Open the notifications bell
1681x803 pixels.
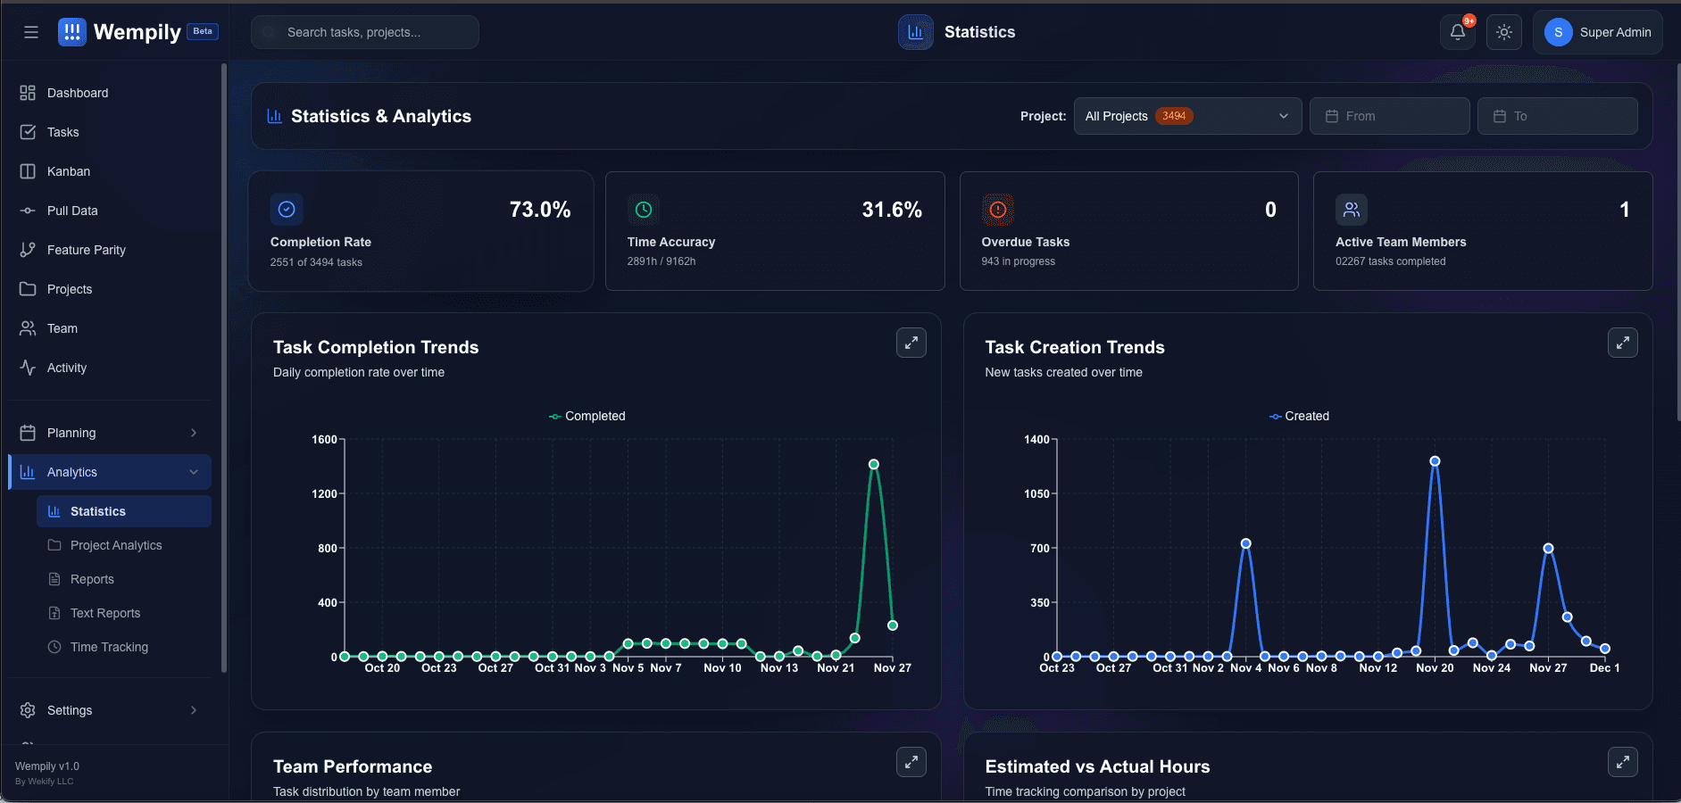pyautogui.click(x=1457, y=32)
